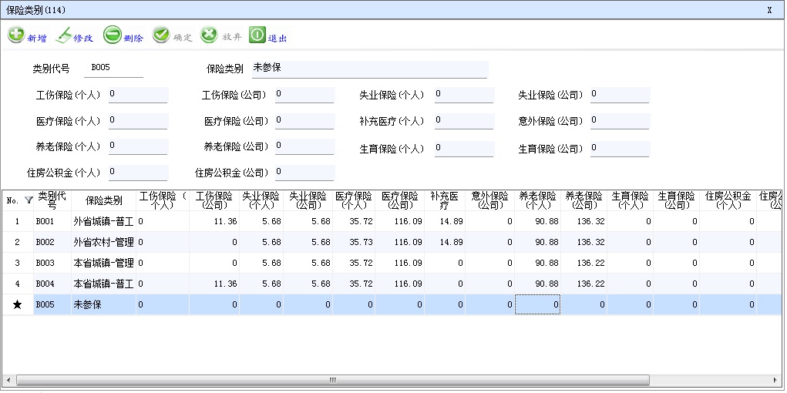Open the filter funnel in No. column
Screen dimensions: 787x393
click(x=29, y=200)
